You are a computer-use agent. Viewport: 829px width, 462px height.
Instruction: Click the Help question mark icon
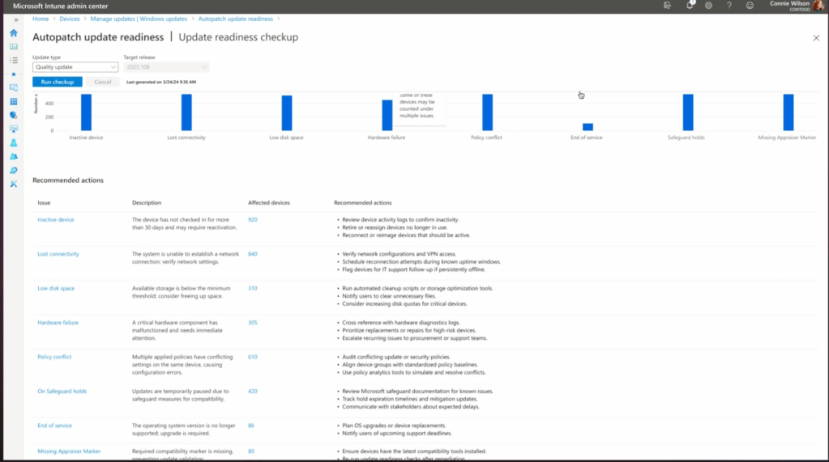[729, 6]
